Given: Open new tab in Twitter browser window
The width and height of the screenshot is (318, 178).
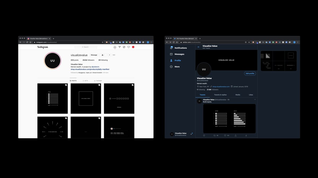Looking at the screenshot, I should click(x=200, y=39).
